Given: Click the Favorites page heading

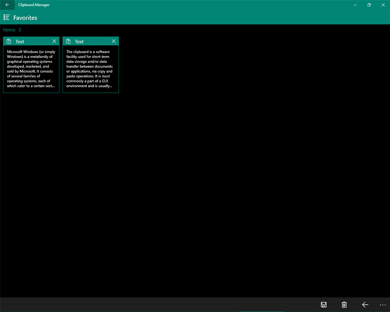Looking at the screenshot, I should click(25, 18).
